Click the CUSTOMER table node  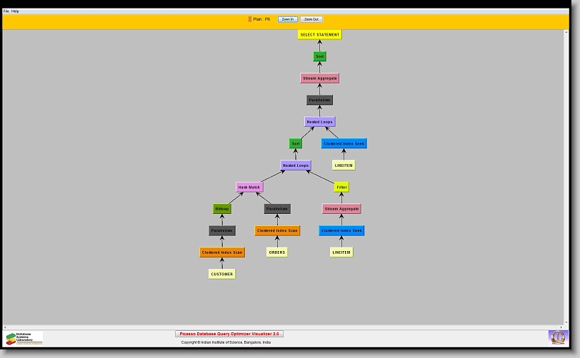pos(222,274)
